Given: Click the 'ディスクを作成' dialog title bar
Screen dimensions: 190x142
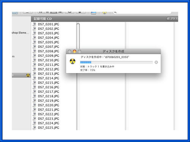Looking at the screenshot, I should click(x=113, y=51).
